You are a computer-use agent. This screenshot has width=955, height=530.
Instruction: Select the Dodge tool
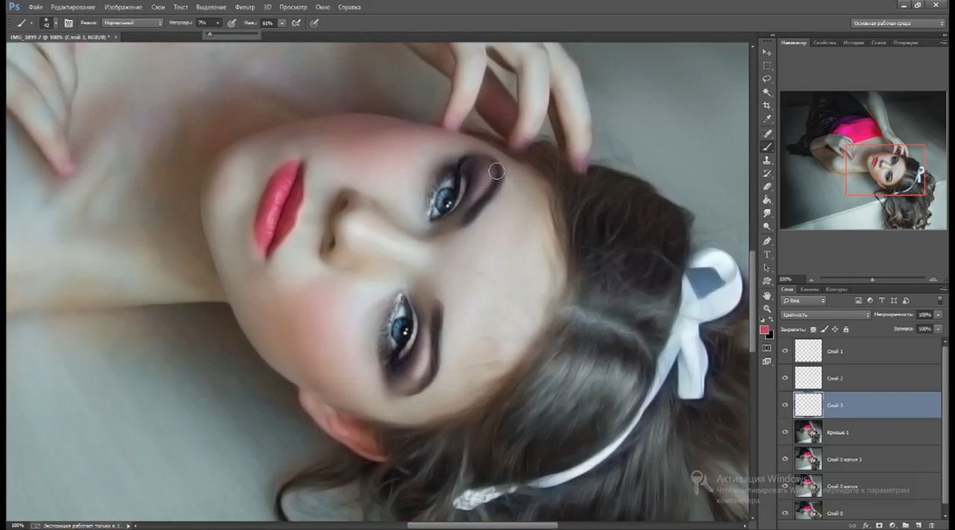click(767, 227)
